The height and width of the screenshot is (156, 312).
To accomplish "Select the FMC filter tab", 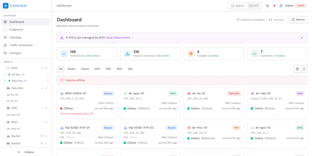I will tap(108, 69).
